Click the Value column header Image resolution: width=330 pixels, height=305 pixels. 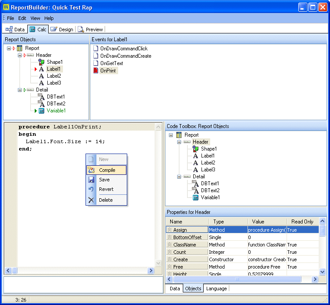coord(267,222)
